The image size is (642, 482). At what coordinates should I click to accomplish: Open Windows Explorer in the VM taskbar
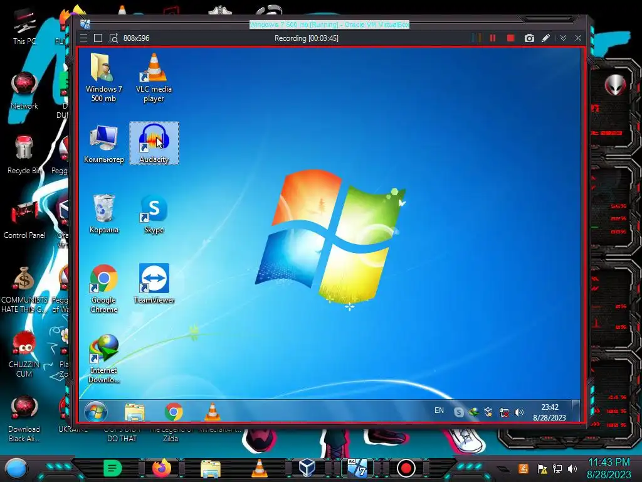pyautogui.click(x=134, y=412)
